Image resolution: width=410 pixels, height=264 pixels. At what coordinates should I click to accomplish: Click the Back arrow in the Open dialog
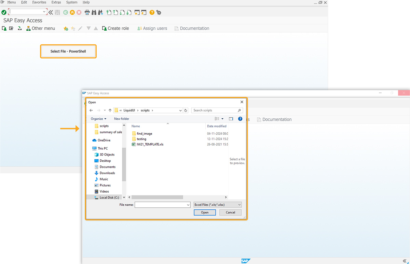[x=91, y=110]
